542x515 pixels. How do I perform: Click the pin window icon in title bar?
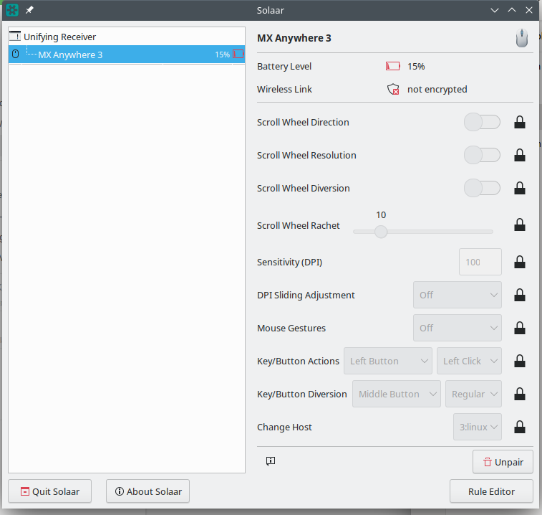point(29,10)
